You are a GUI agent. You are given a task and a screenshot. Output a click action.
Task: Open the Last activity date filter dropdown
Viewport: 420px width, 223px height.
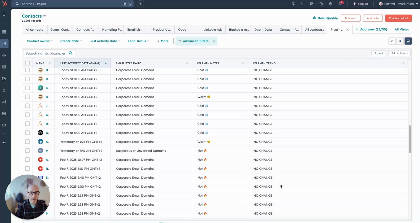(x=105, y=41)
